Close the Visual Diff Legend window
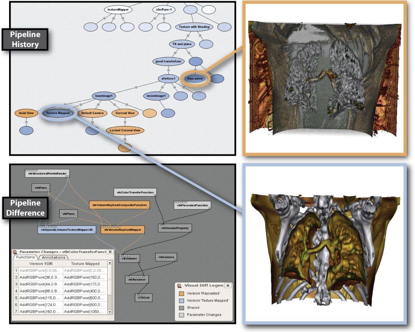 [228, 285]
